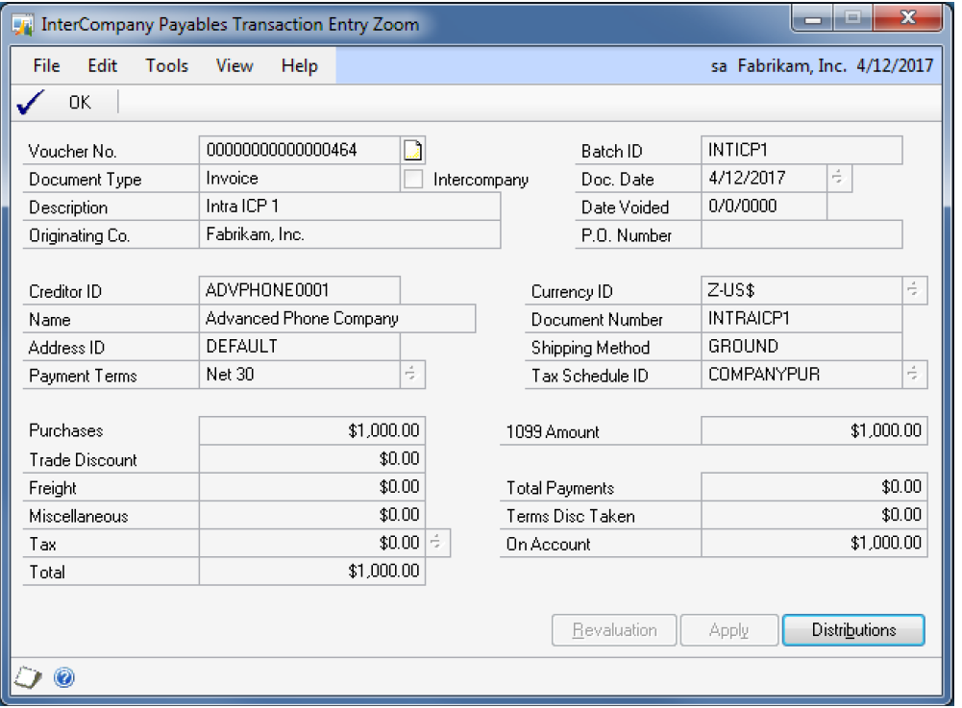Select the Document Number field
962x708 pixels.
[802, 319]
